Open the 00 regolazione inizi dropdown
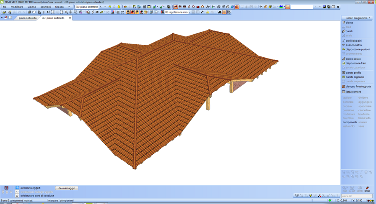The height and width of the screenshot is (204, 376). tap(189, 12)
